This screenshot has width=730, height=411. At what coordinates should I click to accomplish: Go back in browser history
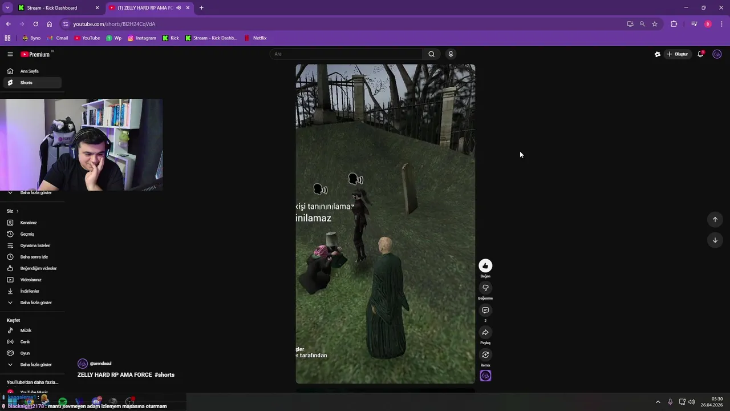pos(8,24)
